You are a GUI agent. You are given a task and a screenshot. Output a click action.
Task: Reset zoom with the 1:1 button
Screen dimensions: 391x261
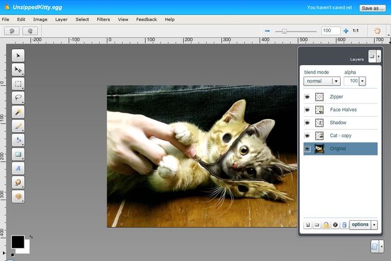click(356, 30)
